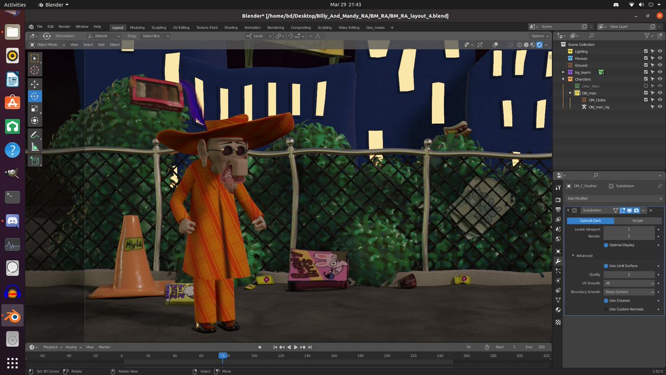Hide the Ground collection eye icon
The width and height of the screenshot is (666, 375).
click(x=660, y=65)
